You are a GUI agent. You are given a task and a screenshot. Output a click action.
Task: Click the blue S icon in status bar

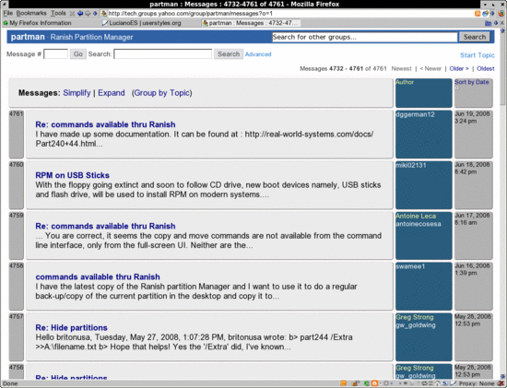445,383
